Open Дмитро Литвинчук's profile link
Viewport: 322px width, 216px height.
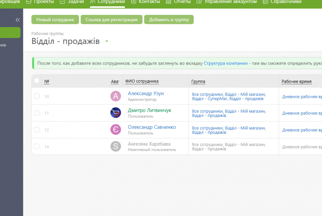pos(149,110)
